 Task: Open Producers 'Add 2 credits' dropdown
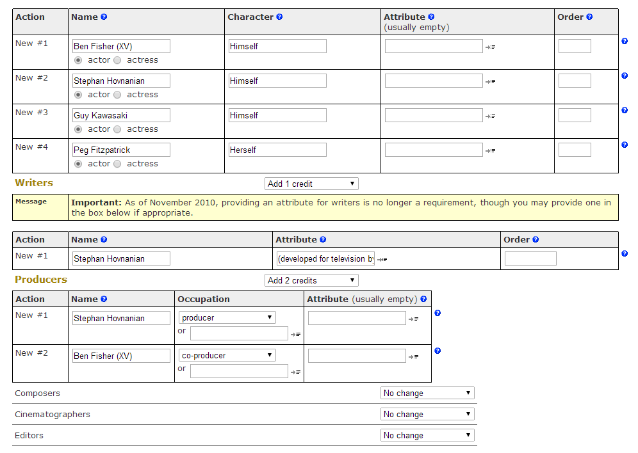point(311,281)
